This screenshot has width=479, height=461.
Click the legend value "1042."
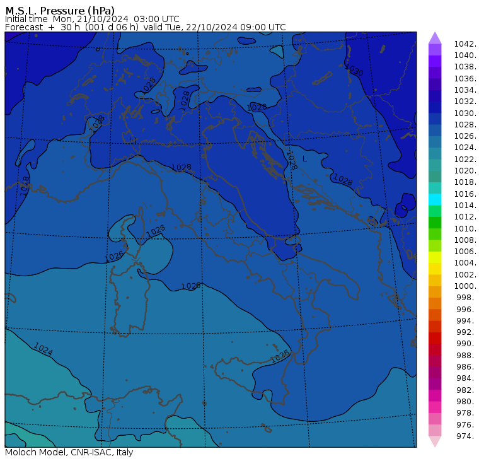click(x=465, y=44)
